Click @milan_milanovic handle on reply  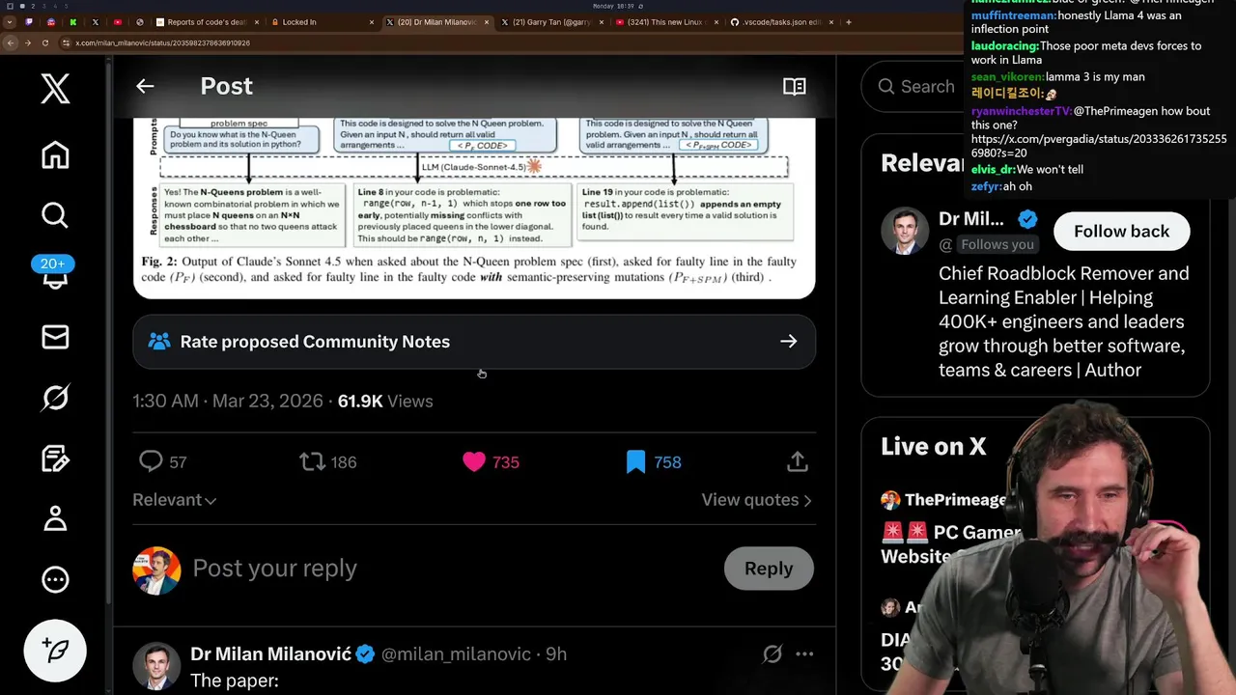click(x=459, y=654)
